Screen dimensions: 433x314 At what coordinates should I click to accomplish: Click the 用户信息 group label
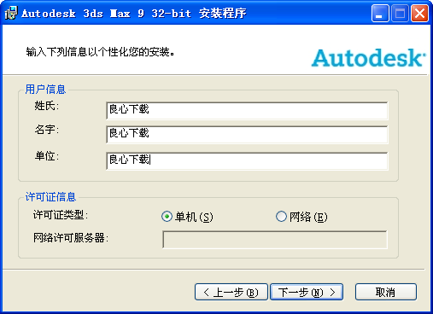[x=45, y=90]
